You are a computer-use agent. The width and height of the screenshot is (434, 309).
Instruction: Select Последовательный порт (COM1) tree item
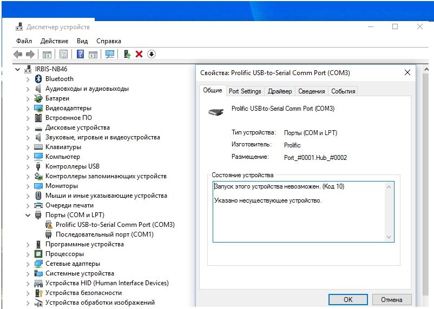104,234
